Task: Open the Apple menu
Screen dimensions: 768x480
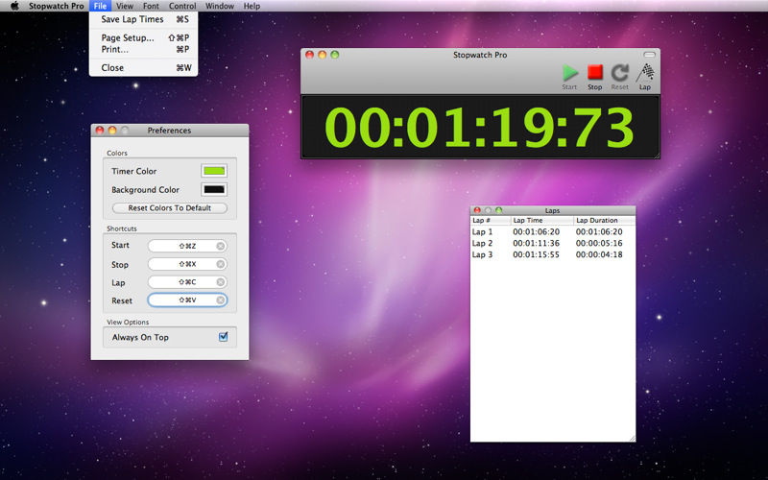Action: coord(14,6)
